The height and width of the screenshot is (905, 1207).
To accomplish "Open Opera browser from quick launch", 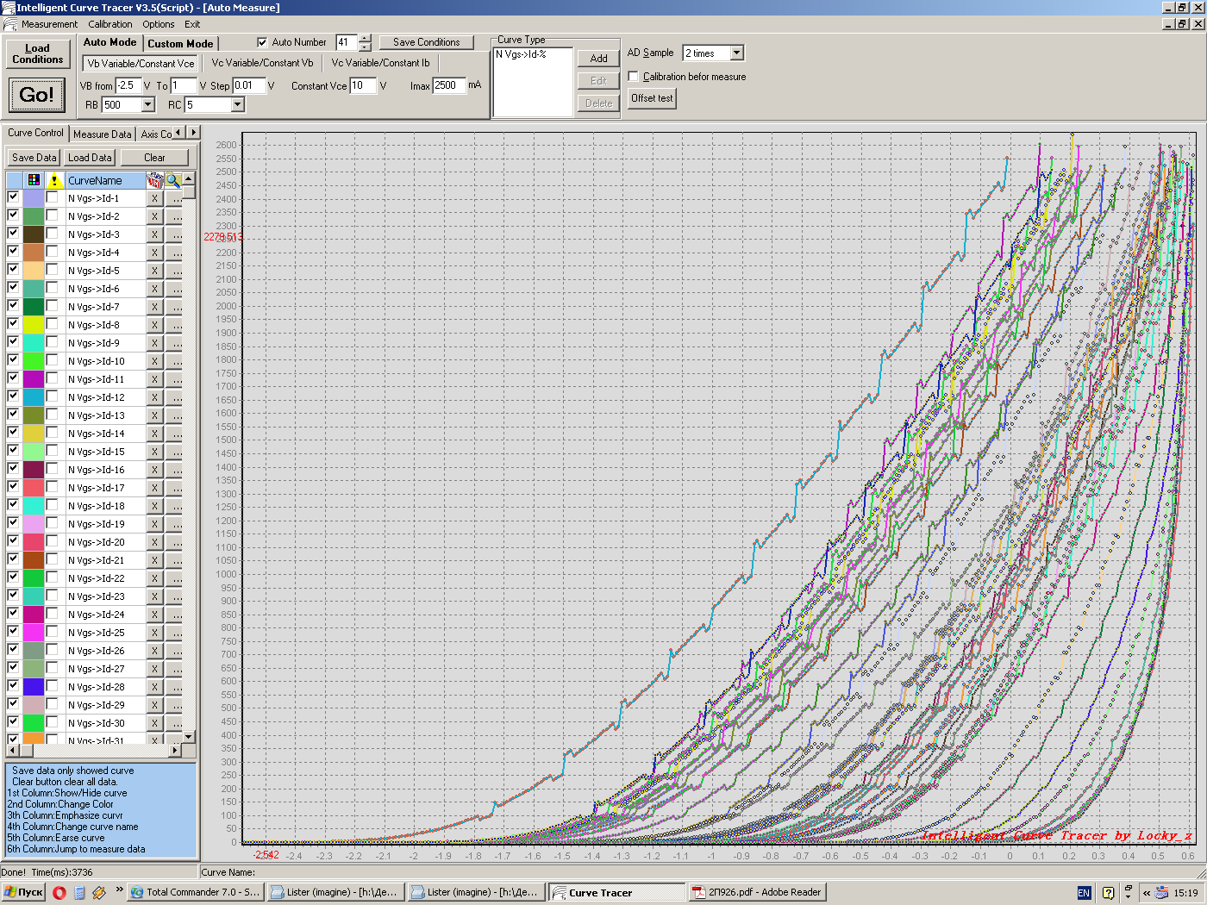I will click(x=59, y=893).
